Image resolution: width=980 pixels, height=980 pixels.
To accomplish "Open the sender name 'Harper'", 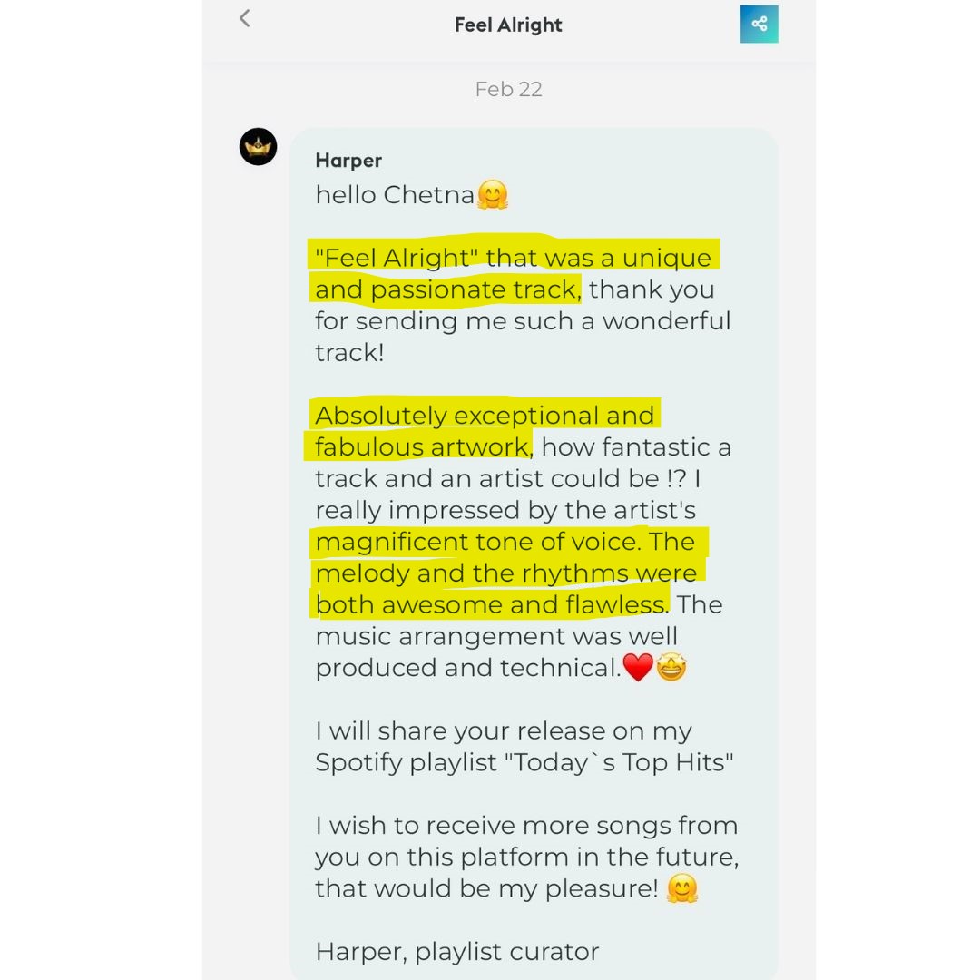I will pos(348,161).
